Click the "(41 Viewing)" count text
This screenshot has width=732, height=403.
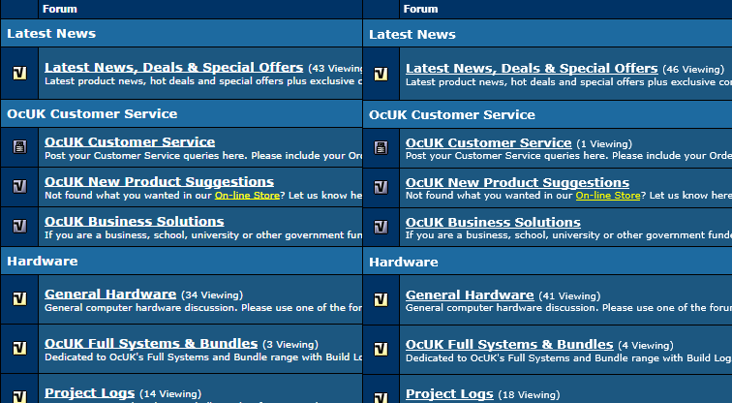569,296
